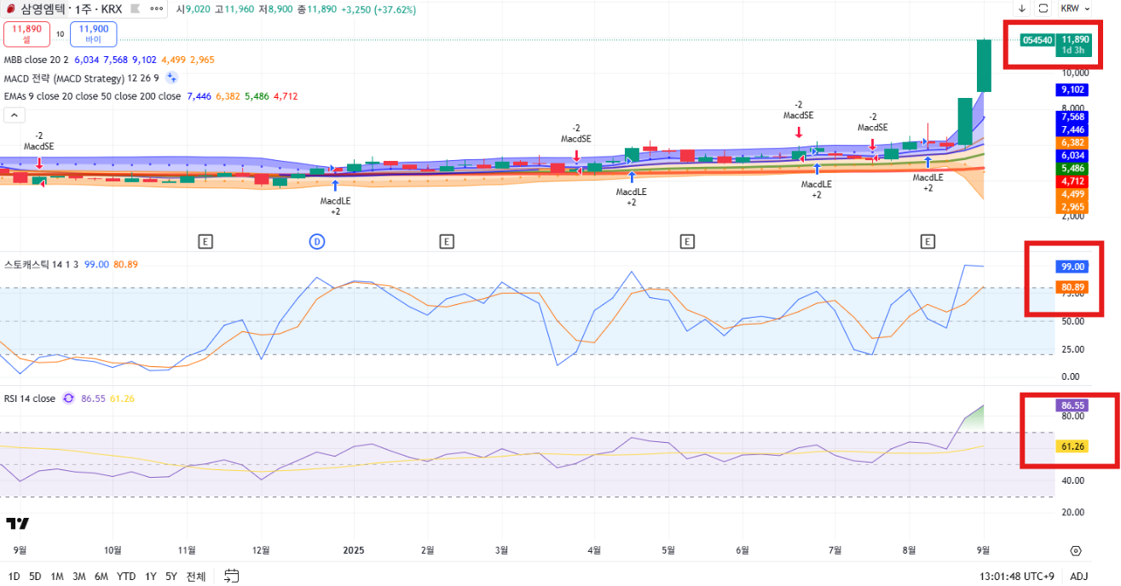Select the 6M time range
1121x586 pixels.
pyautogui.click(x=101, y=577)
